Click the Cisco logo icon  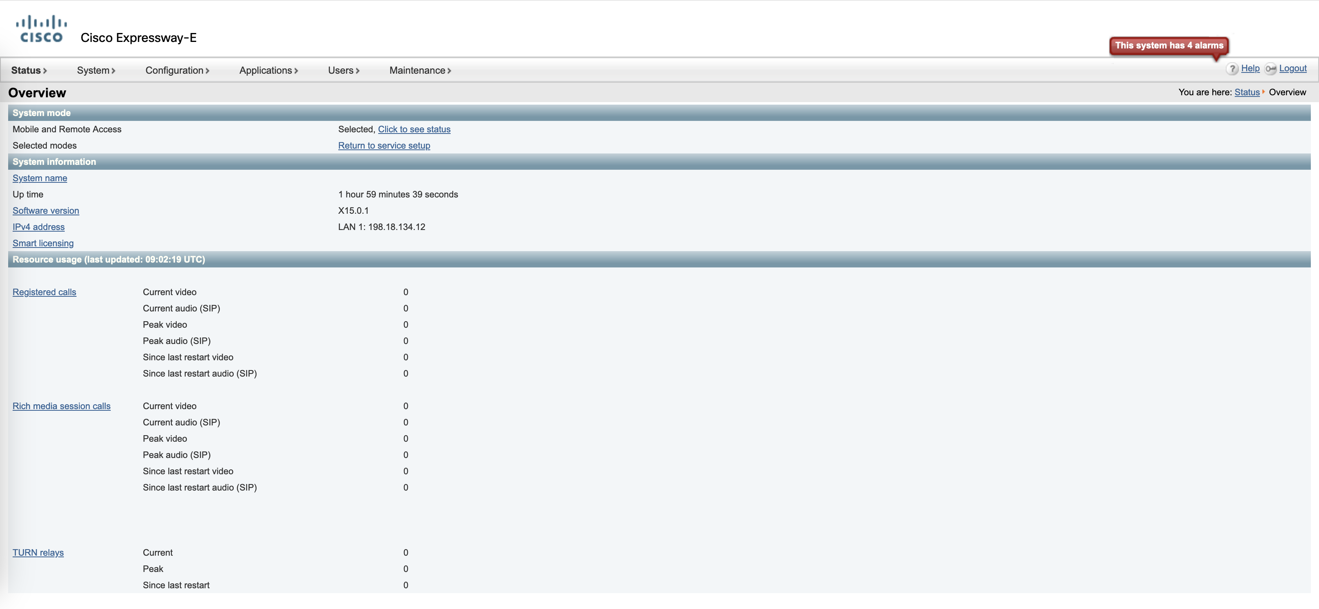pyautogui.click(x=41, y=29)
